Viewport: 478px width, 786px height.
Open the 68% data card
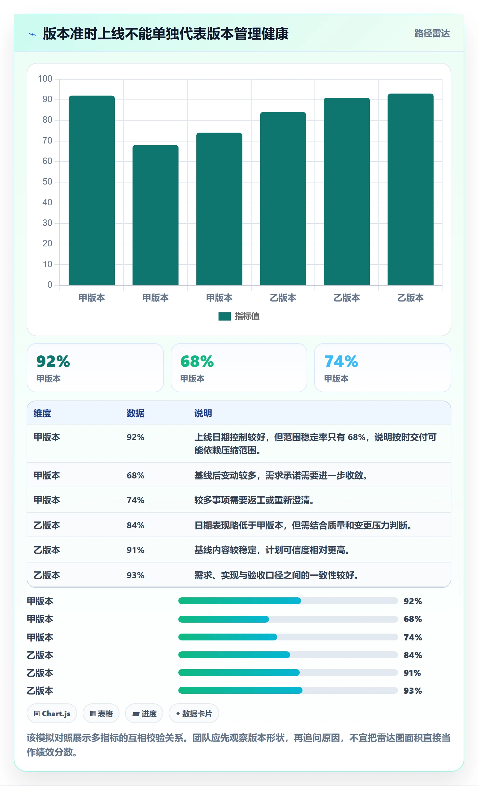[x=239, y=368]
